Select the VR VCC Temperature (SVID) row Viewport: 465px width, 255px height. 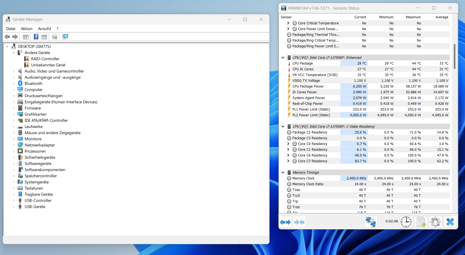pyautogui.click(x=368, y=75)
